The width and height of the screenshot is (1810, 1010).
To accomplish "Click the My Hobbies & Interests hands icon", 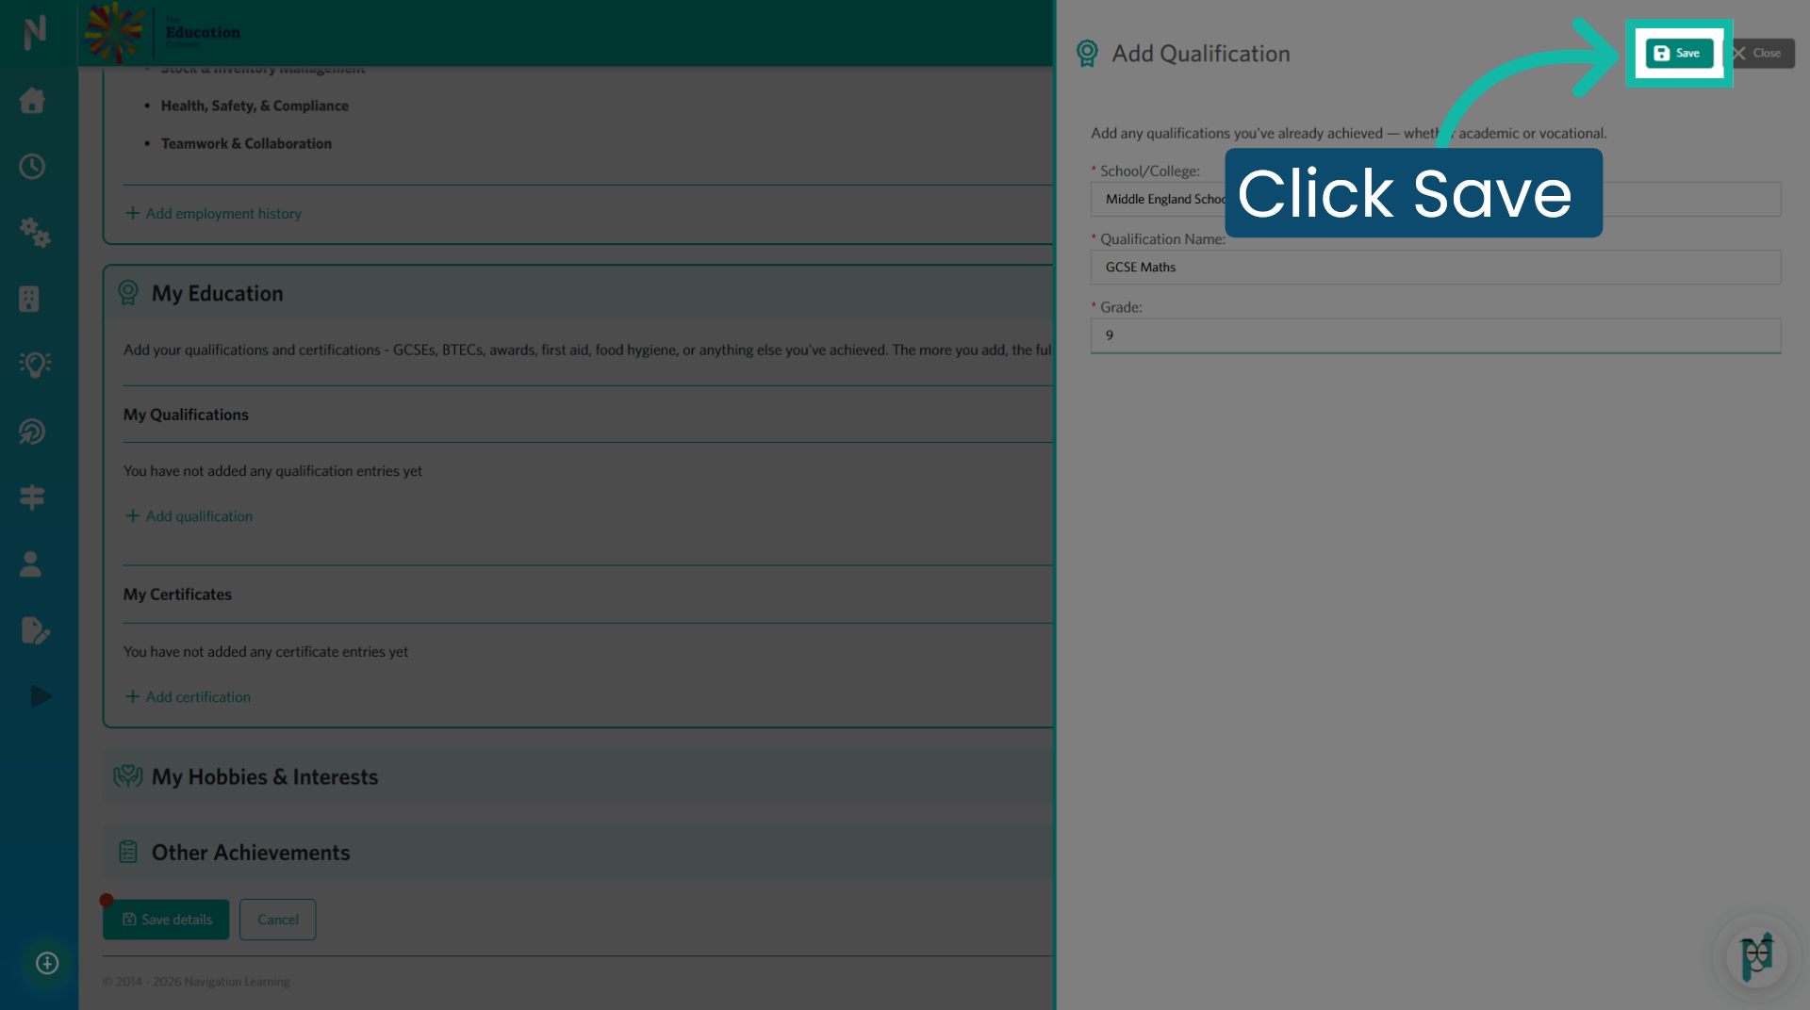I will [x=128, y=776].
